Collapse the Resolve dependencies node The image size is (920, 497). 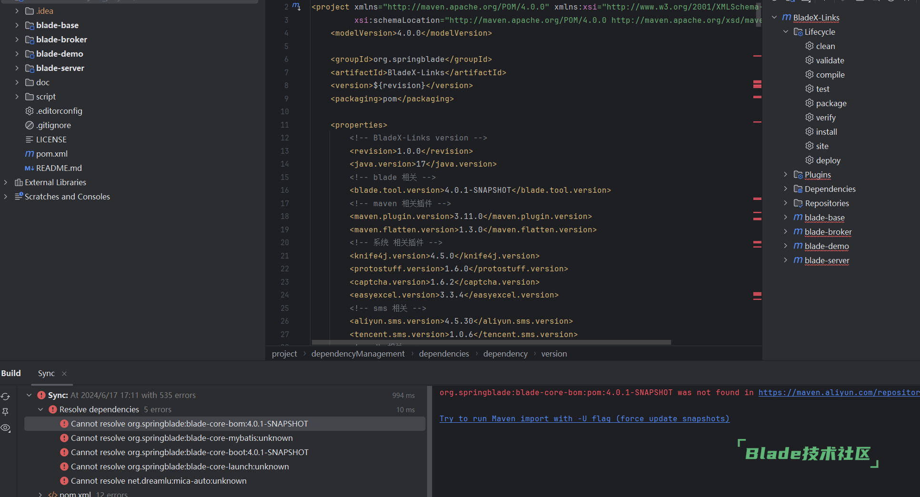[x=40, y=409]
